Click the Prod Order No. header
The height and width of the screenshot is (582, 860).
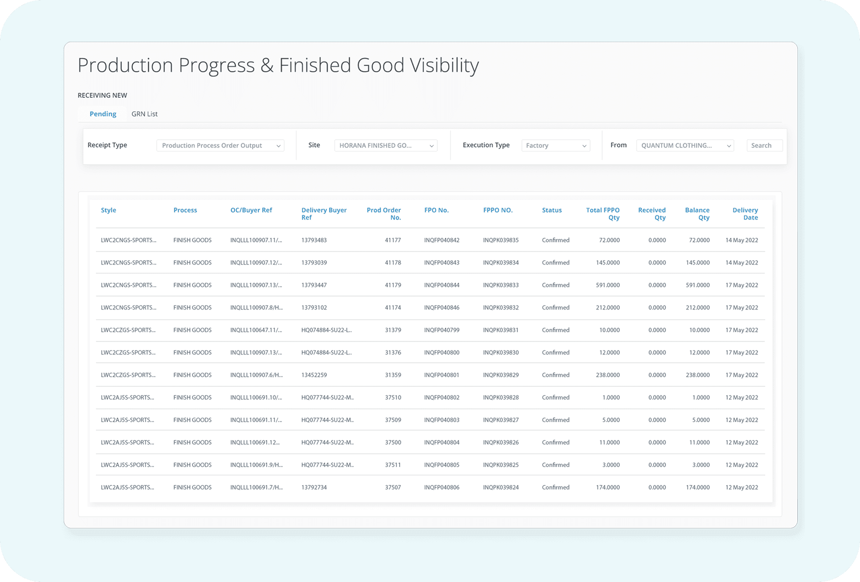point(384,213)
